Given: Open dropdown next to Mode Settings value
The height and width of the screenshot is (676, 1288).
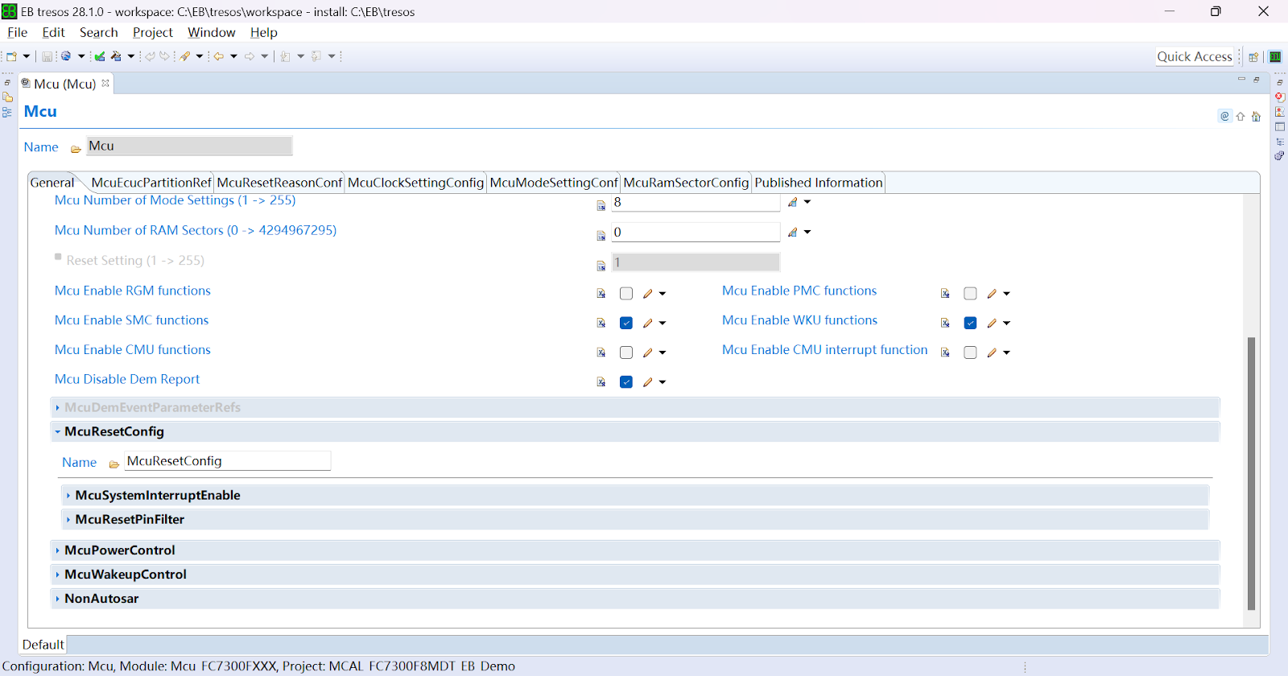Looking at the screenshot, I should pos(807,203).
